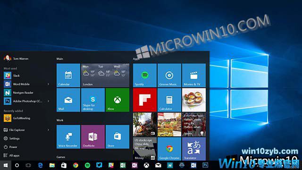Launch Chrome from the taskbar
The height and width of the screenshot is (170, 302).
coord(75,165)
